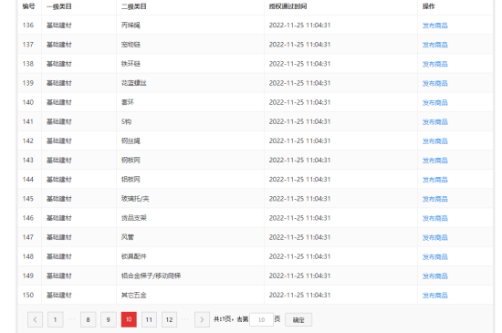
Task: Go to previous page with left arrow
Action: click(36, 319)
